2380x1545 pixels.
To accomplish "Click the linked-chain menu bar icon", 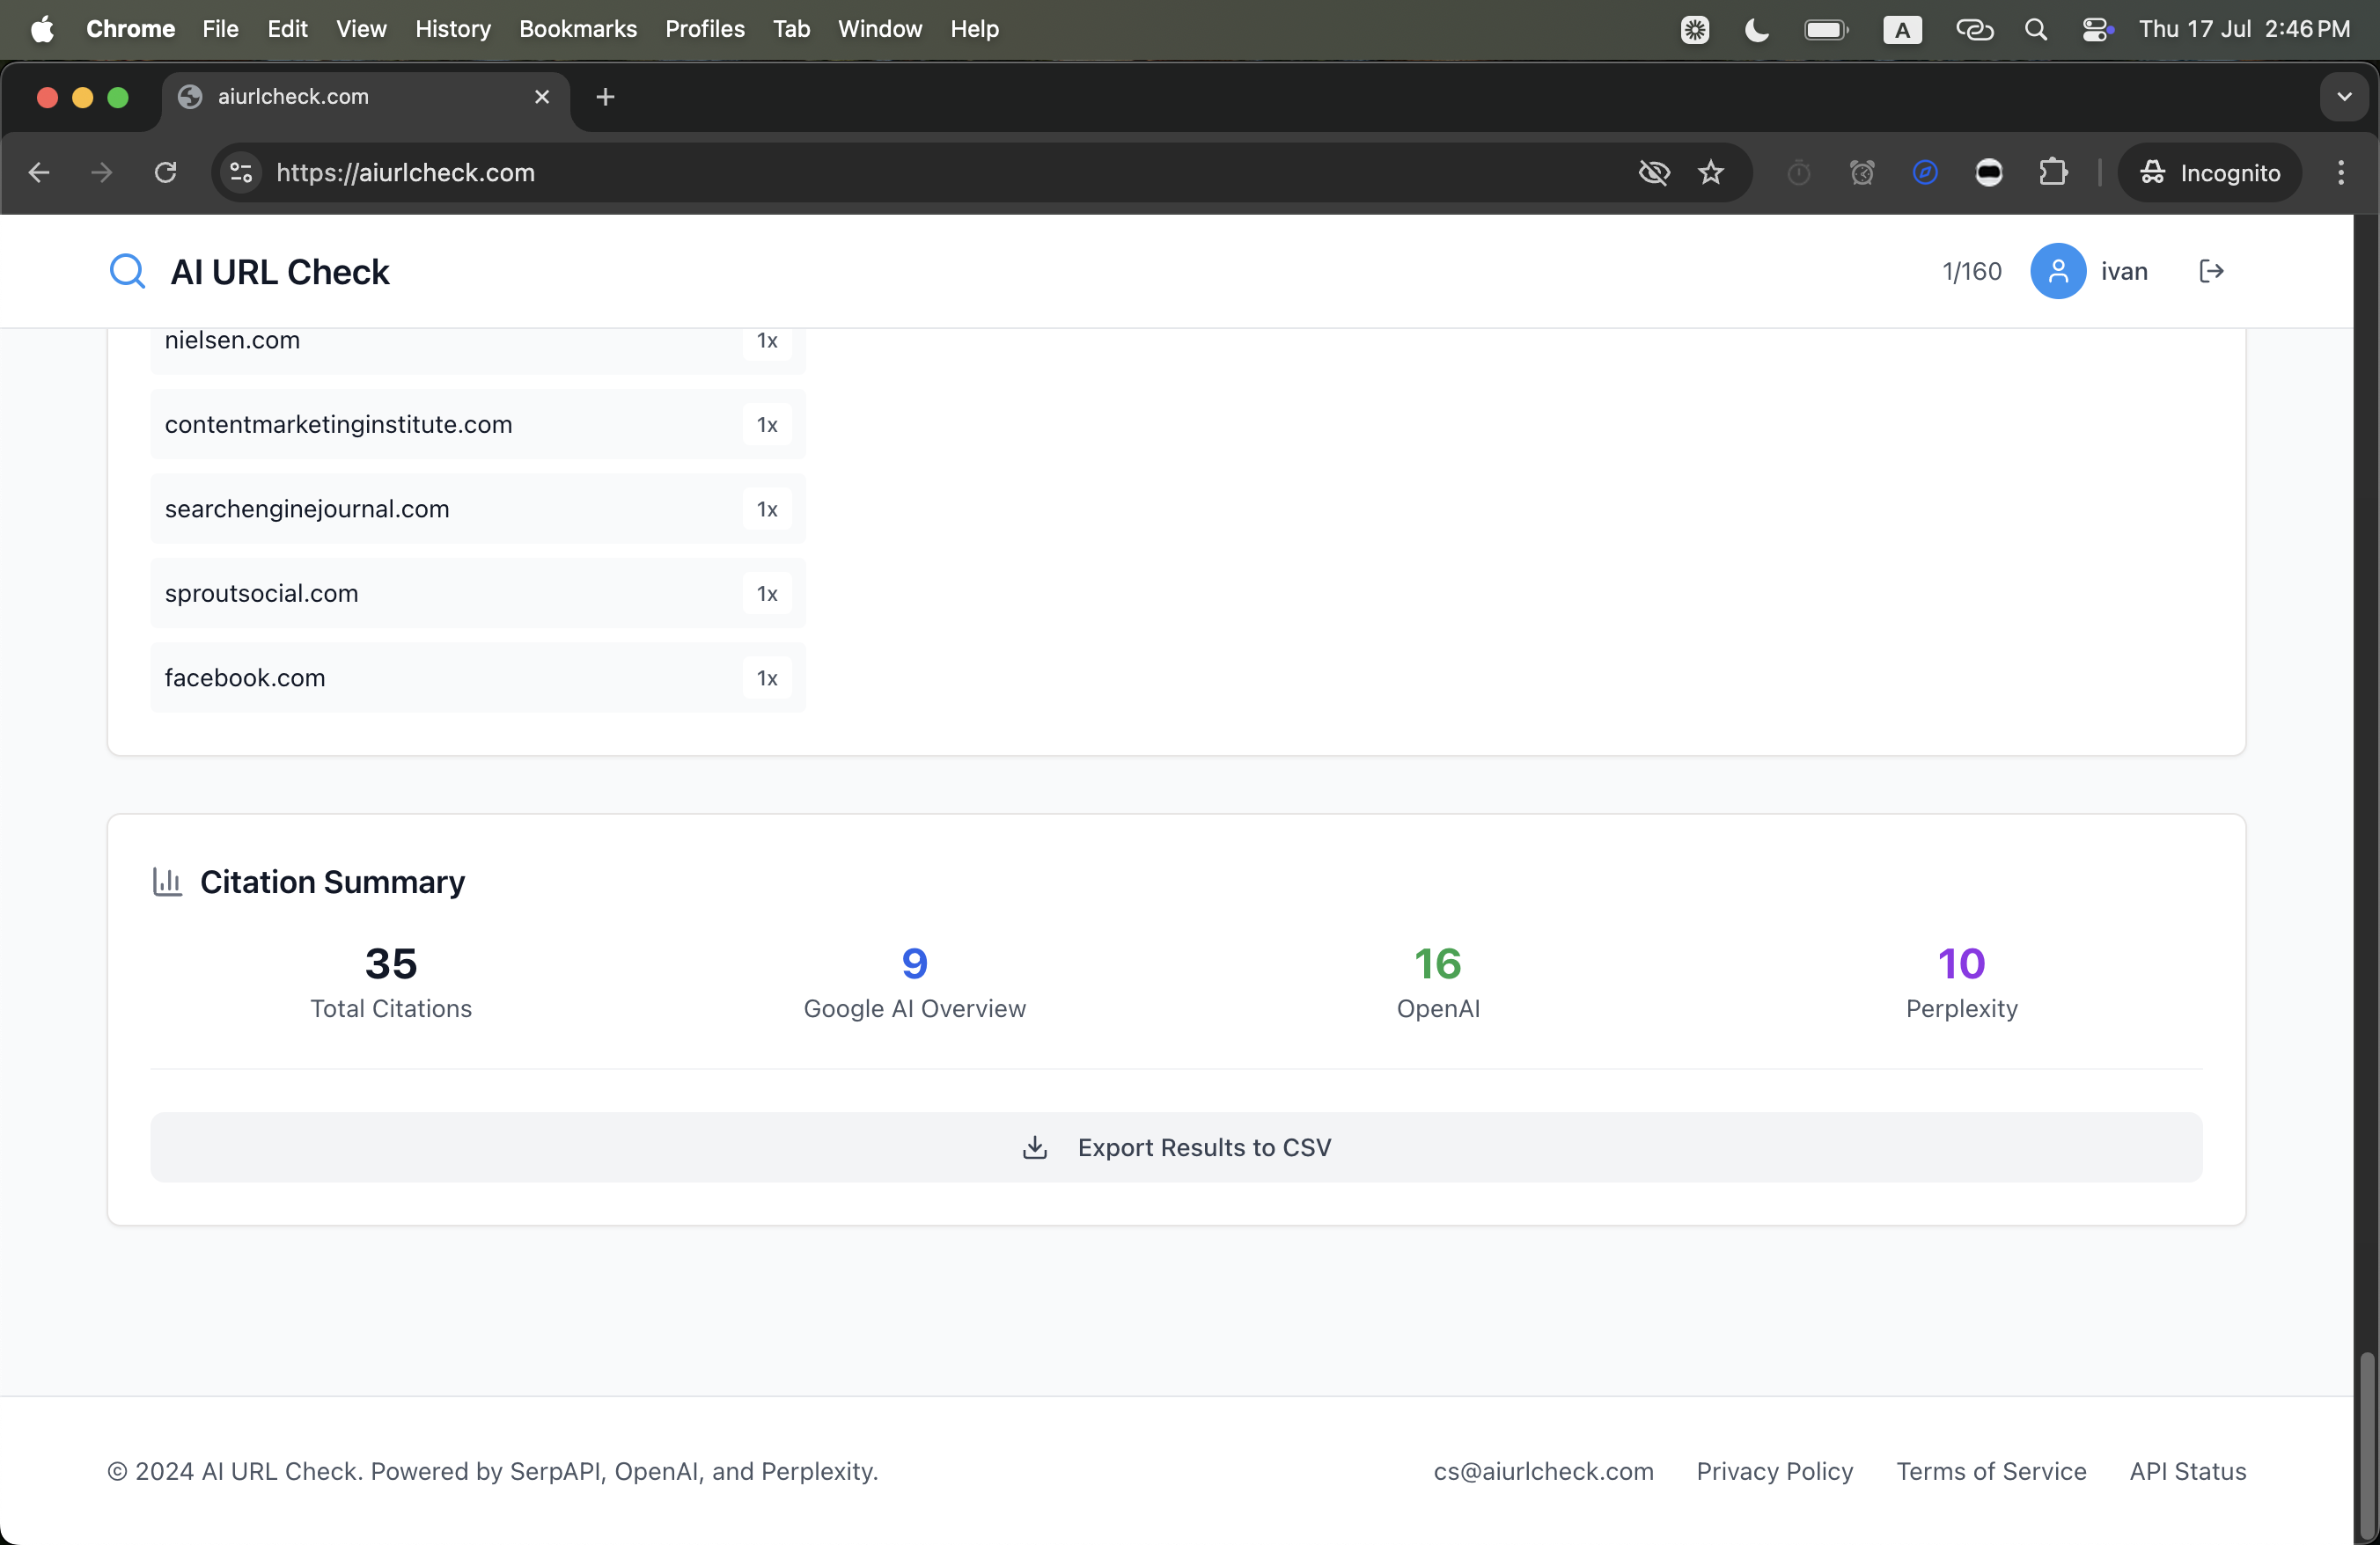I will 1974,29.
